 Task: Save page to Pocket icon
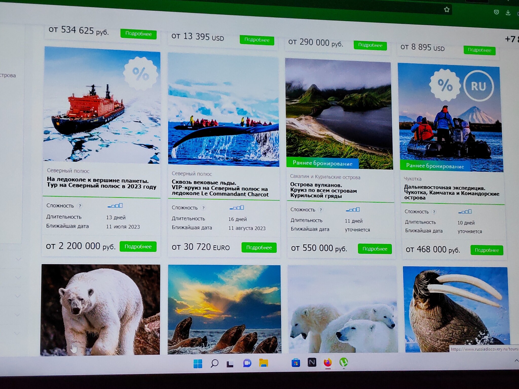[x=496, y=12]
